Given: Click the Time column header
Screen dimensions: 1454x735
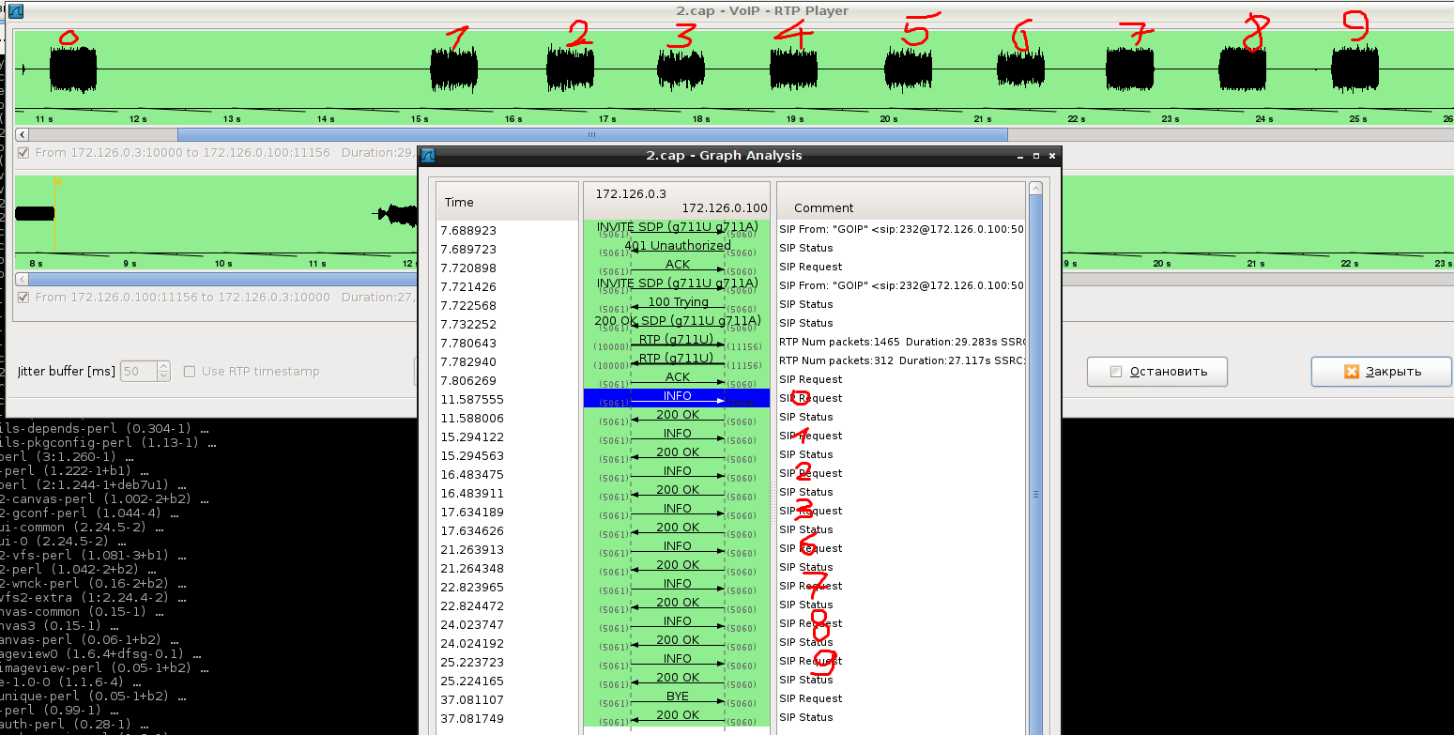Looking at the screenshot, I should coord(507,202).
